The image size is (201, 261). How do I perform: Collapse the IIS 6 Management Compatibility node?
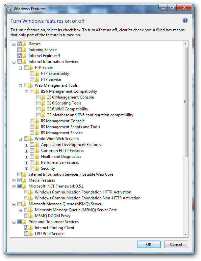pos(26,92)
